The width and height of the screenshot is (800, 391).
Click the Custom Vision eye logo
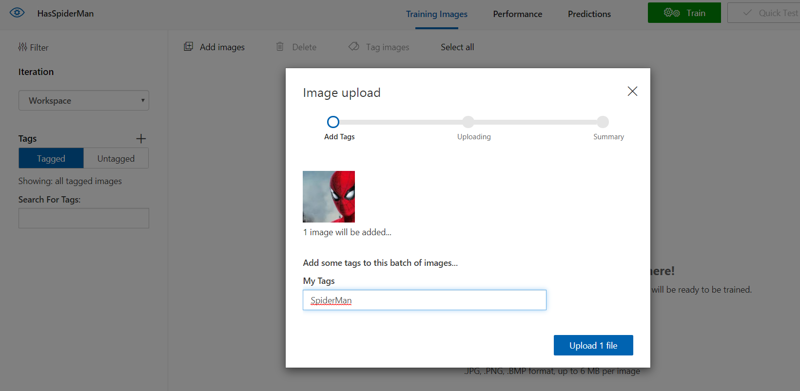tap(17, 13)
